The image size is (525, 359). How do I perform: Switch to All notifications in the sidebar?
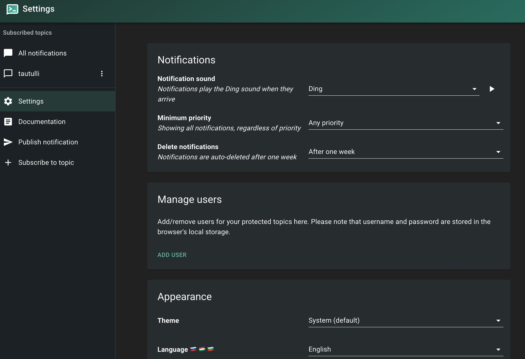click(43, 53)
